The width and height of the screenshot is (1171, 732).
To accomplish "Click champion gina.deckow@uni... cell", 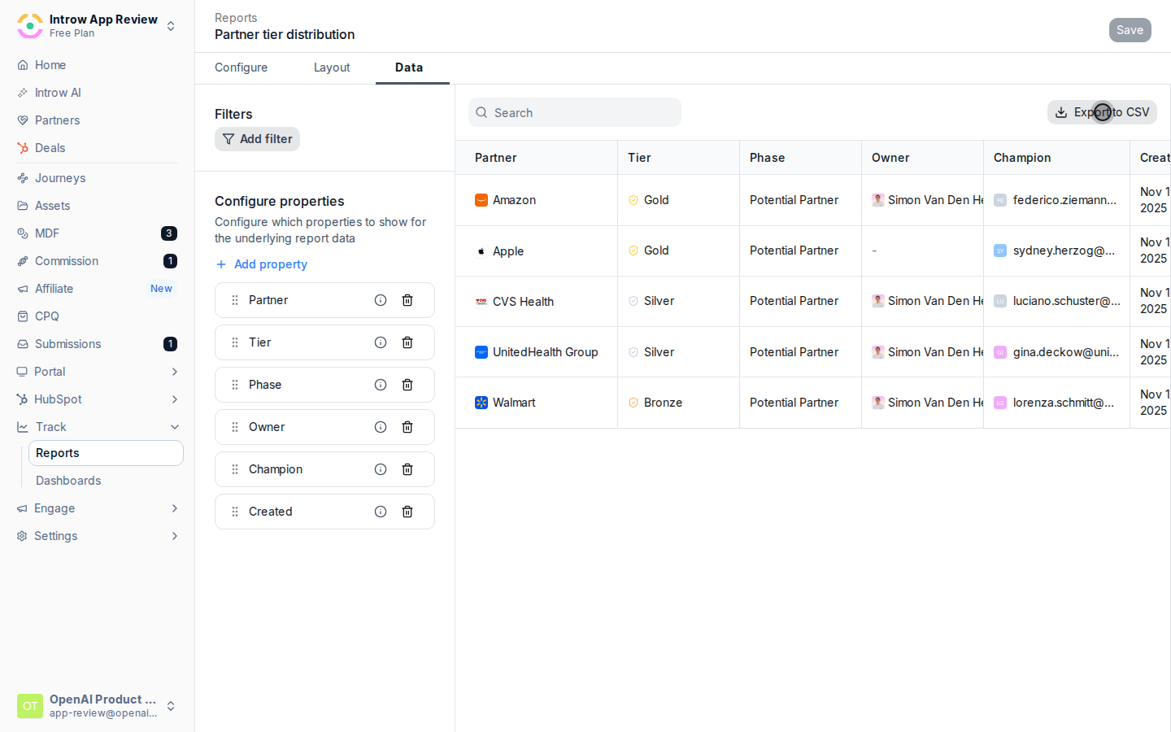I will (1056, 352).
